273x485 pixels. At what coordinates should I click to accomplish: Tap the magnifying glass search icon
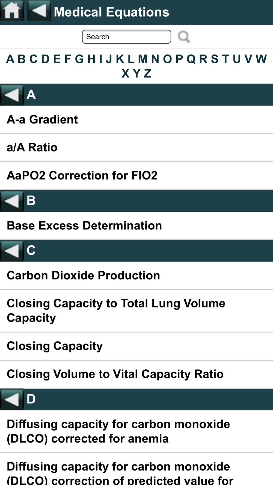click(x=184, y=37)
